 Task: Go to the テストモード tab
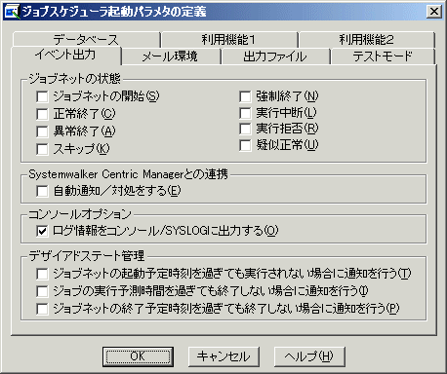pos(383,56)
